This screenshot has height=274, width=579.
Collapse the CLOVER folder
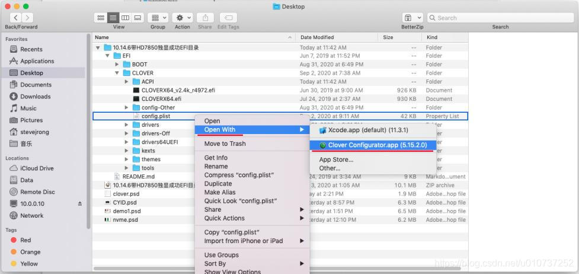117,73
